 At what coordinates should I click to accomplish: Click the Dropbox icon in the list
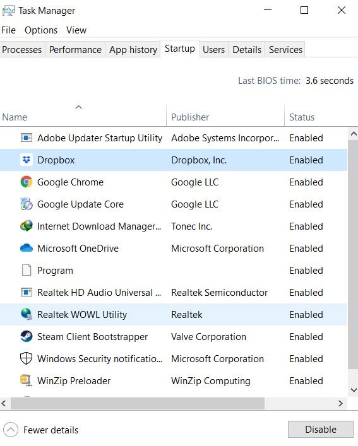click(27, 160)
